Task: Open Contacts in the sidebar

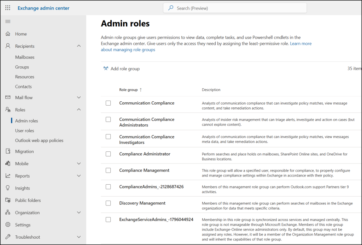Action: point(23,86)
